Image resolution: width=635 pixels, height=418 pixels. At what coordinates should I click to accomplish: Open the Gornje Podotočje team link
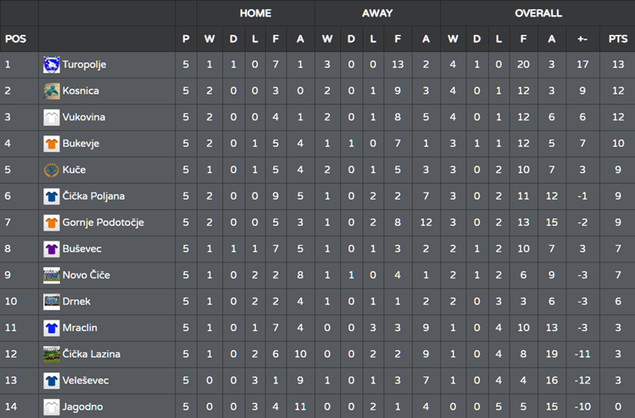(104, 222)
